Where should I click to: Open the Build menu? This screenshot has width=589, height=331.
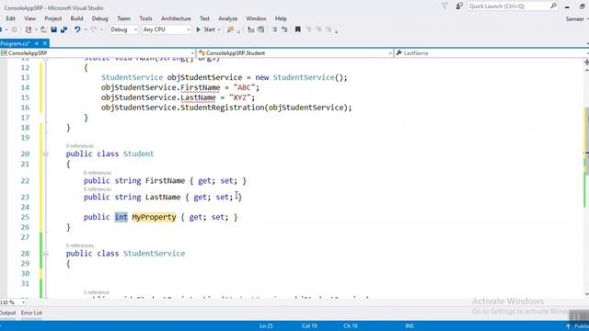point(76,18)
